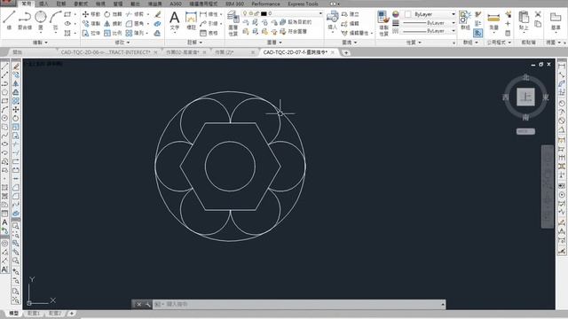Expand the Annotation panel title (註解)
This screenshot has height=319, width=568.
pos(194,43)
